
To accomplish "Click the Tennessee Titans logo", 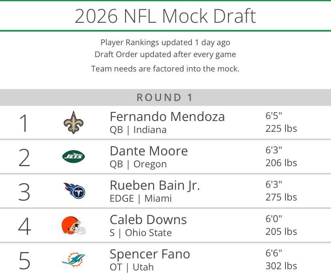I will click(x=74, y=191).
